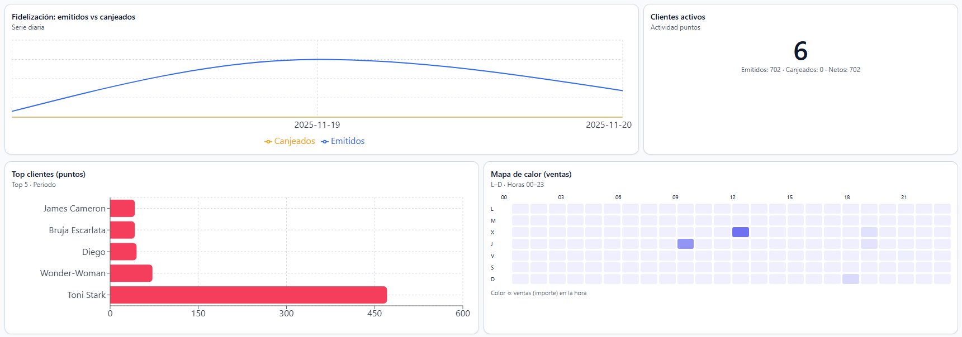
Task: Click the Toni Stark bar
Action: click(248, 295)
